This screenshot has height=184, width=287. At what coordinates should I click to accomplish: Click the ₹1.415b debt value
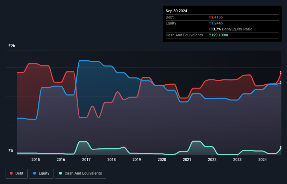(x=216, y=17)
